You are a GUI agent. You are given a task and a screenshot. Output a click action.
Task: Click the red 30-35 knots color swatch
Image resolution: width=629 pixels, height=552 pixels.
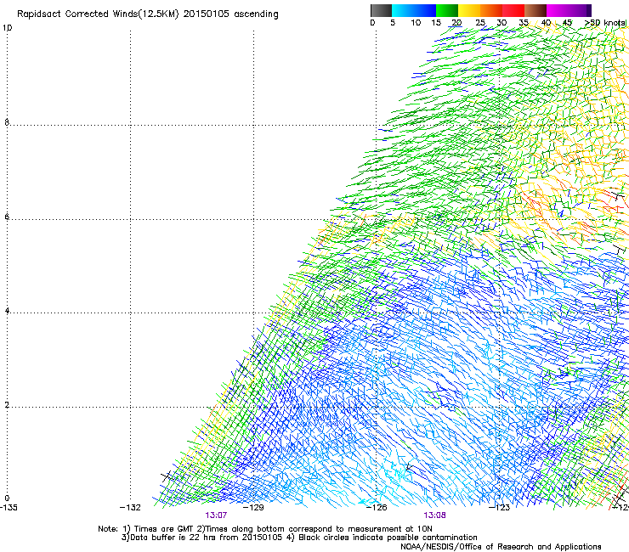pyautogui.click(x=513, y=10)
